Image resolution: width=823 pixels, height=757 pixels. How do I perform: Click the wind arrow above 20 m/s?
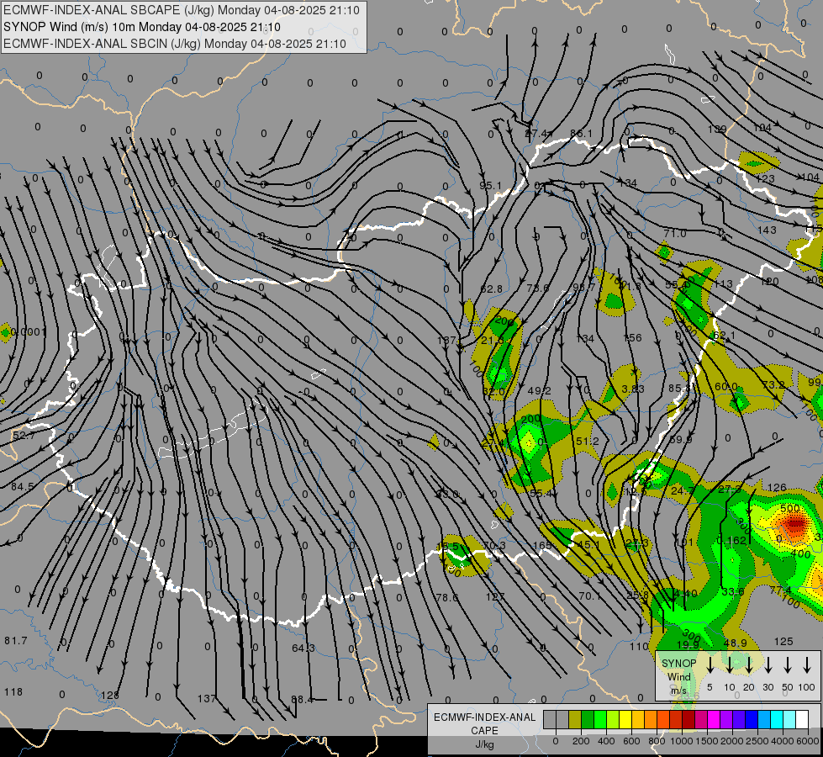pyautogui.click(x=749, y=664)
